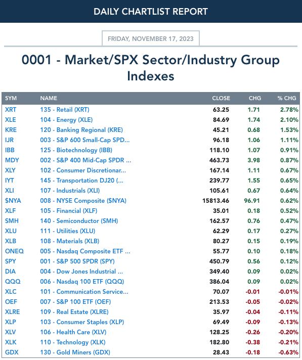This screenshot has height=360, width=302.
Task: Click the KRE ticker symbol
Action: pyautogui.click(x=11, y=130)
